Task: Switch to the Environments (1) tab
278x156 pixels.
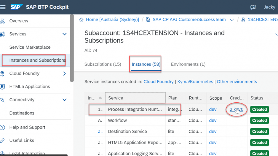Action: pos(188,64)
